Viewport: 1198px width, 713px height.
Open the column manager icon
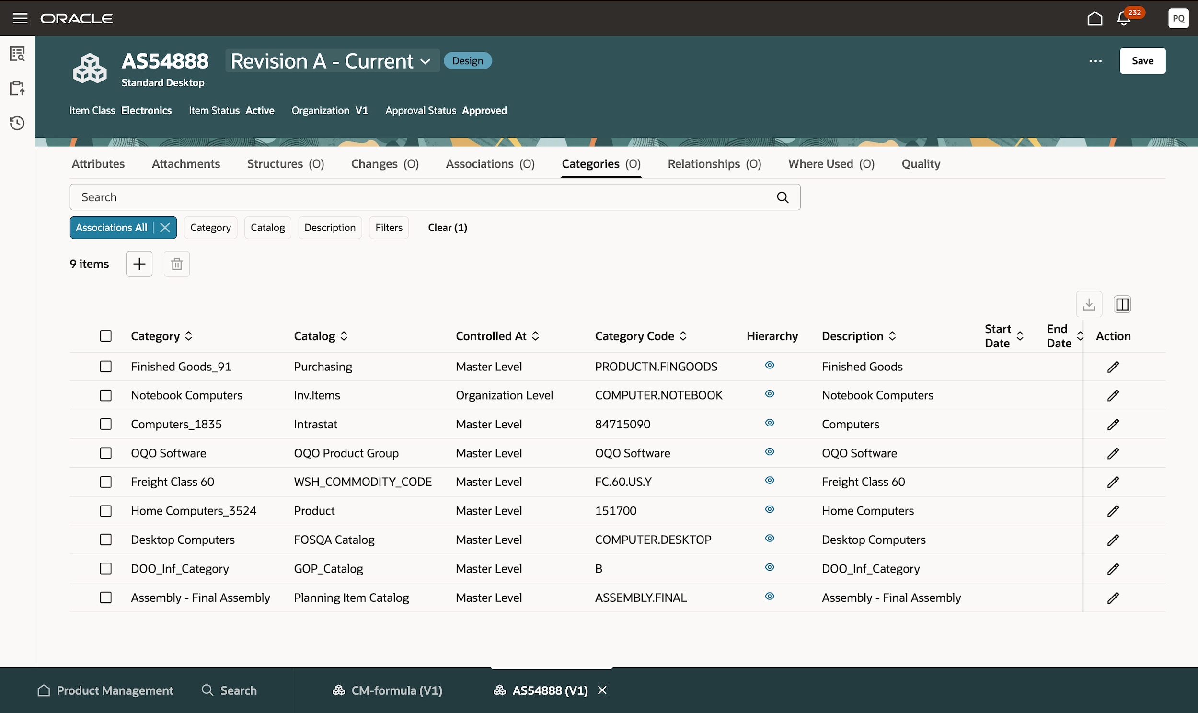tap(1122, 304)
